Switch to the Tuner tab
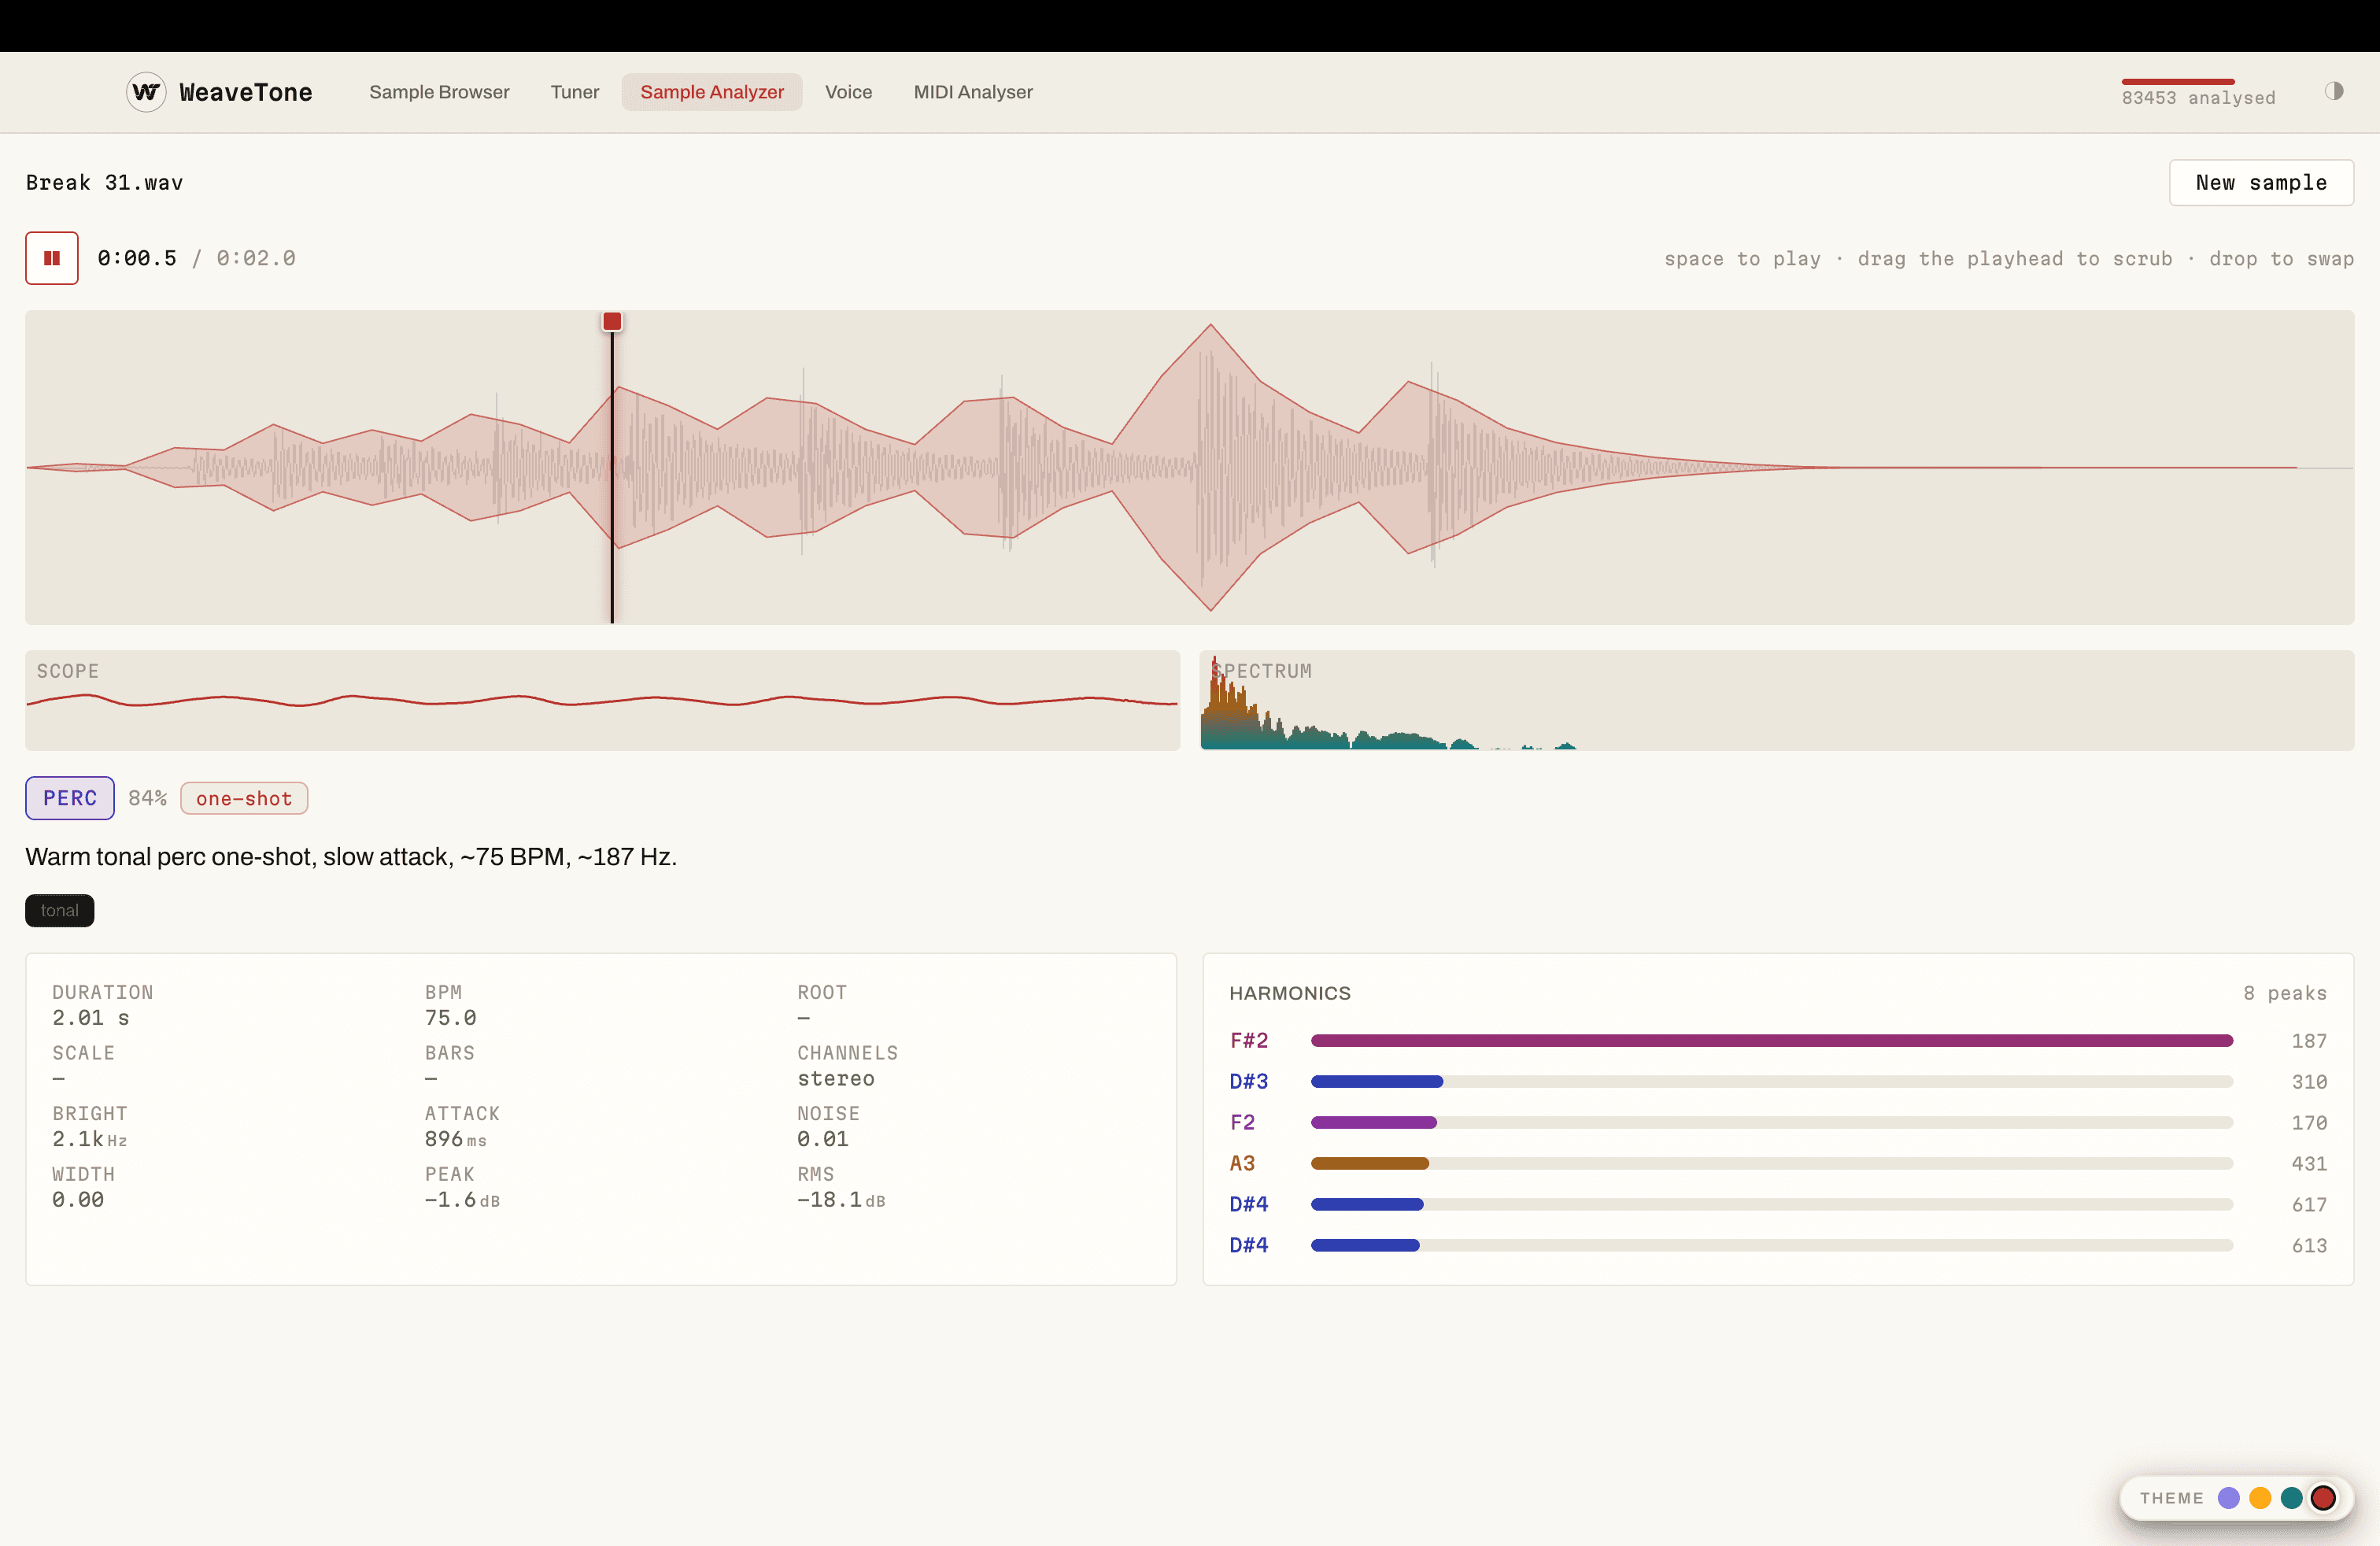Screen dimensions: 2380x1546 (575, 92)
